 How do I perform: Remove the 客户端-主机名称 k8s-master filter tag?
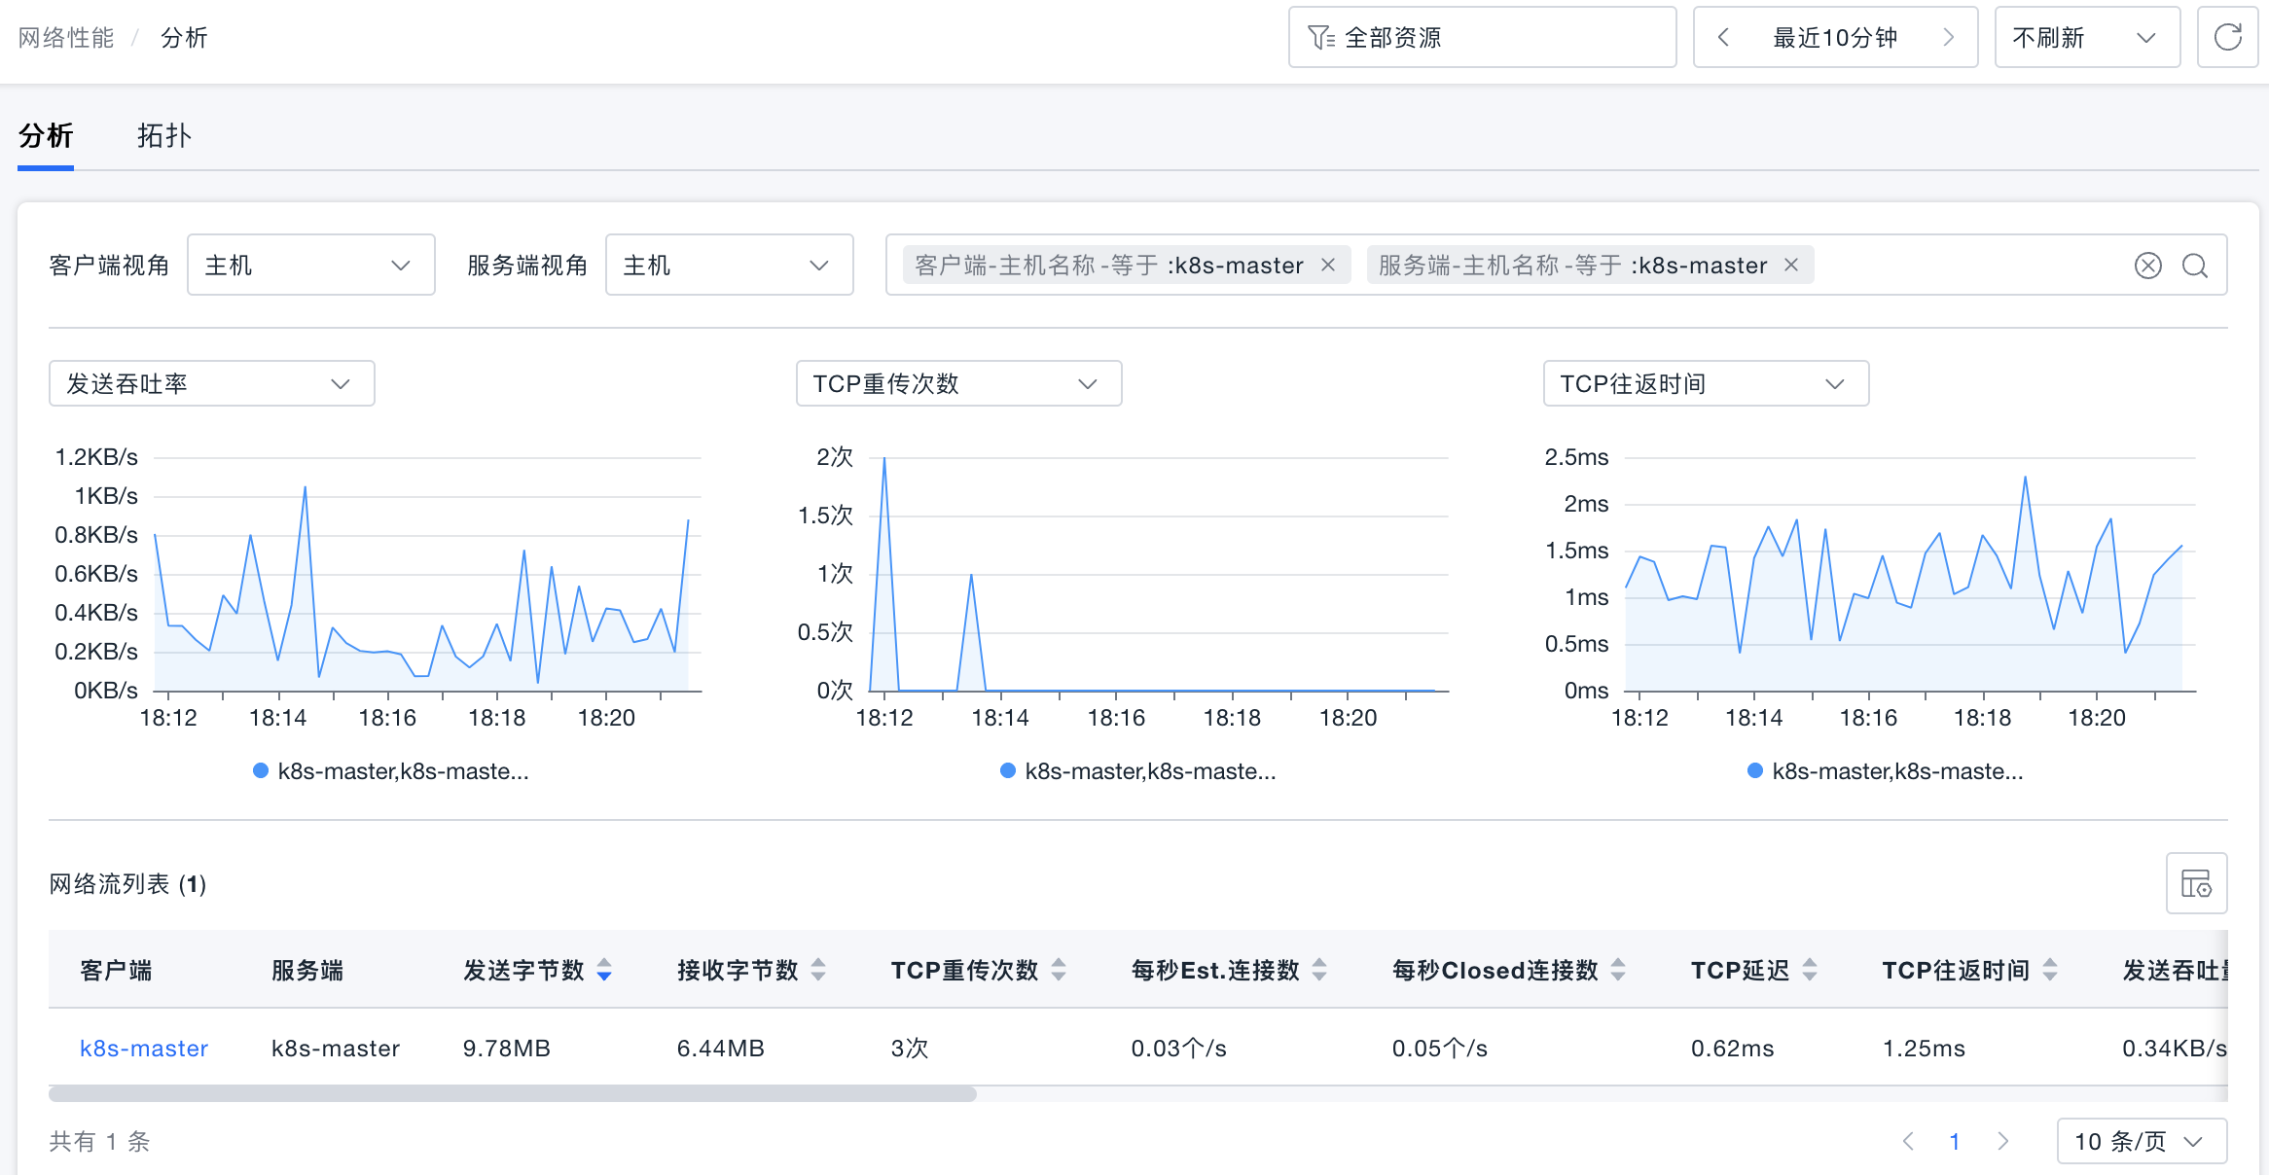pos(1327,265)
